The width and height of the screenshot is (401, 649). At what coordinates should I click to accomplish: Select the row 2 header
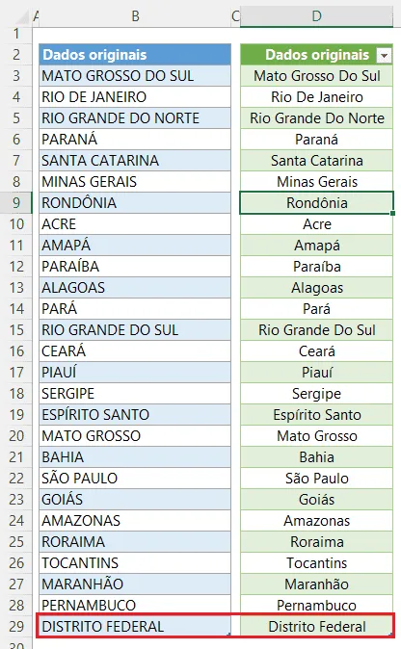15,55
